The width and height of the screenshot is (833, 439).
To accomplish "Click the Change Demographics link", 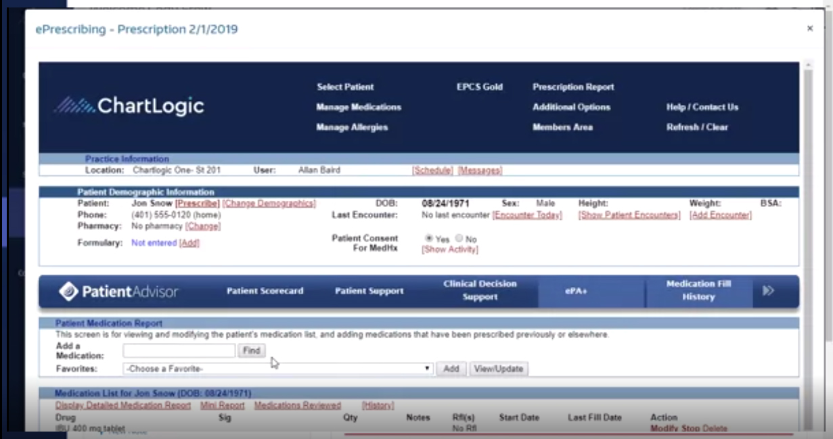I will [269, 203].
